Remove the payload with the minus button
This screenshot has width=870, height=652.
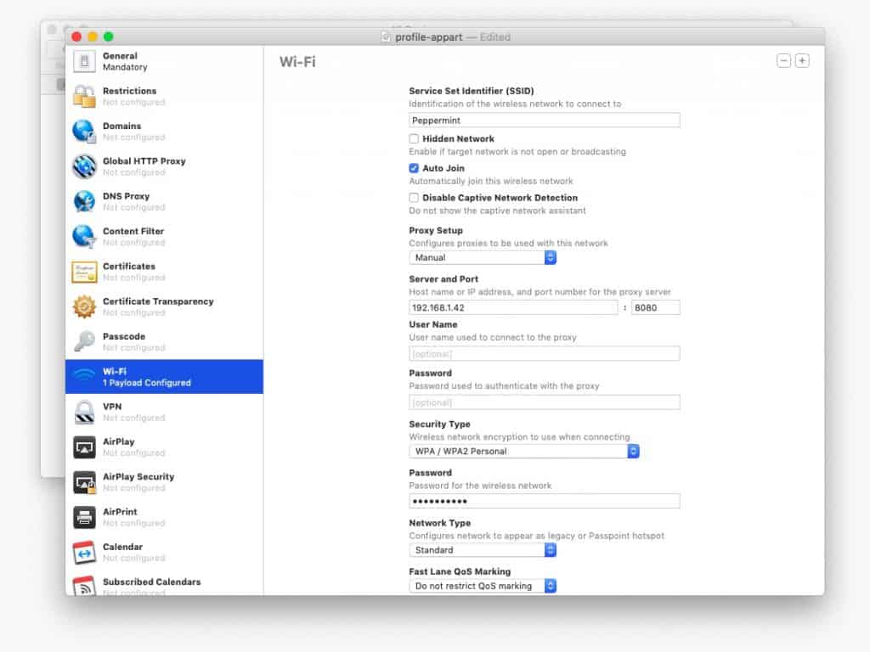(783, 60)
